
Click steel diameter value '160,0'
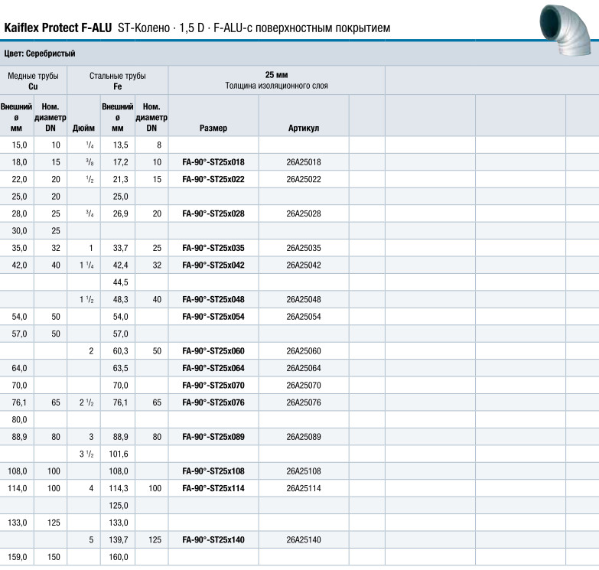[119, 558]
